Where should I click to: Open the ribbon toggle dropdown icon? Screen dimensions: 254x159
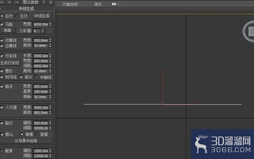pyautogui.click(x=114, y=4)
